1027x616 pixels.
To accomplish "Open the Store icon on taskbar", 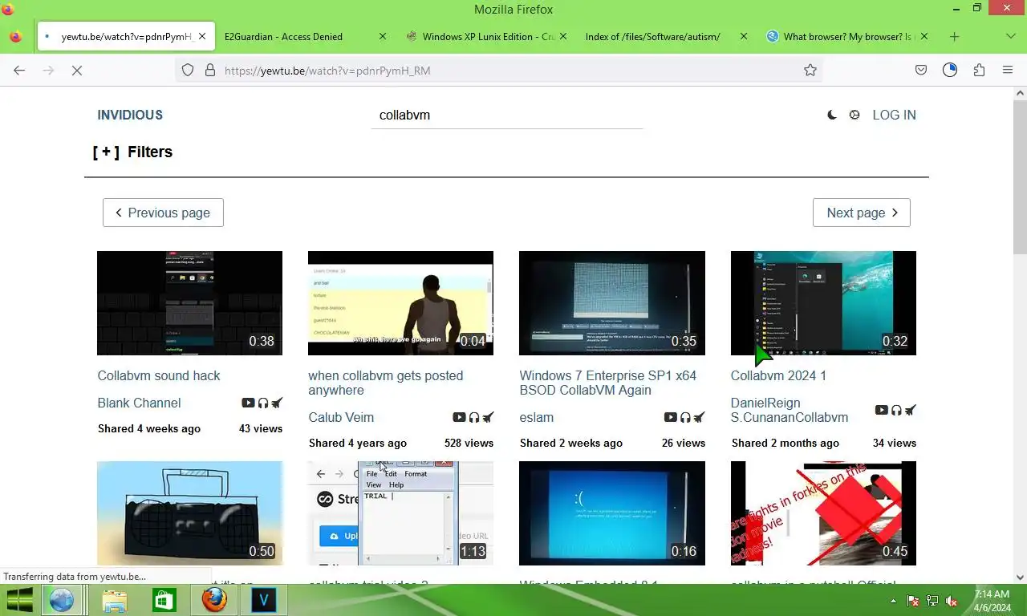I will point(164,600).
